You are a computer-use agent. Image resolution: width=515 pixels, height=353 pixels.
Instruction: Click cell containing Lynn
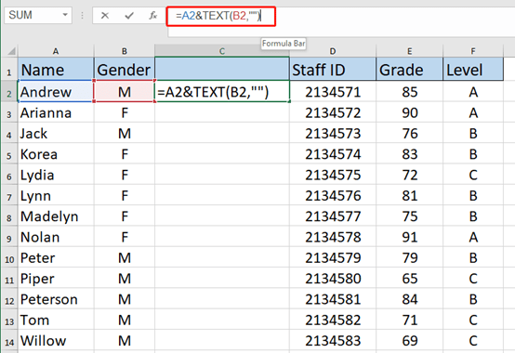[56, 195]
